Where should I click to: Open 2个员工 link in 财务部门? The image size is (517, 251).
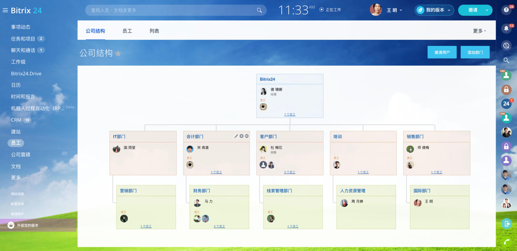219,226
